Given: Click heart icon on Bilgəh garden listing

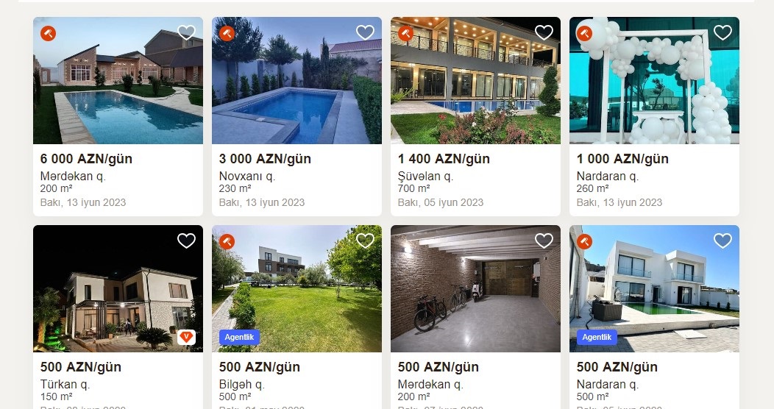Looking at the screenshot, I should (365, 241).
